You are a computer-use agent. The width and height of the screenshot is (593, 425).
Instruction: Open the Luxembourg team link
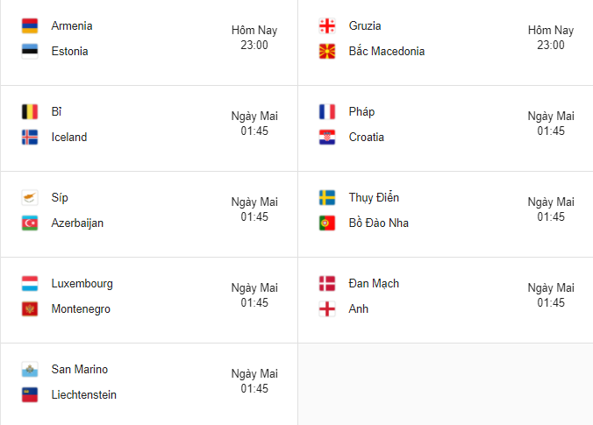pyautogui.click(x=82, y=284)
